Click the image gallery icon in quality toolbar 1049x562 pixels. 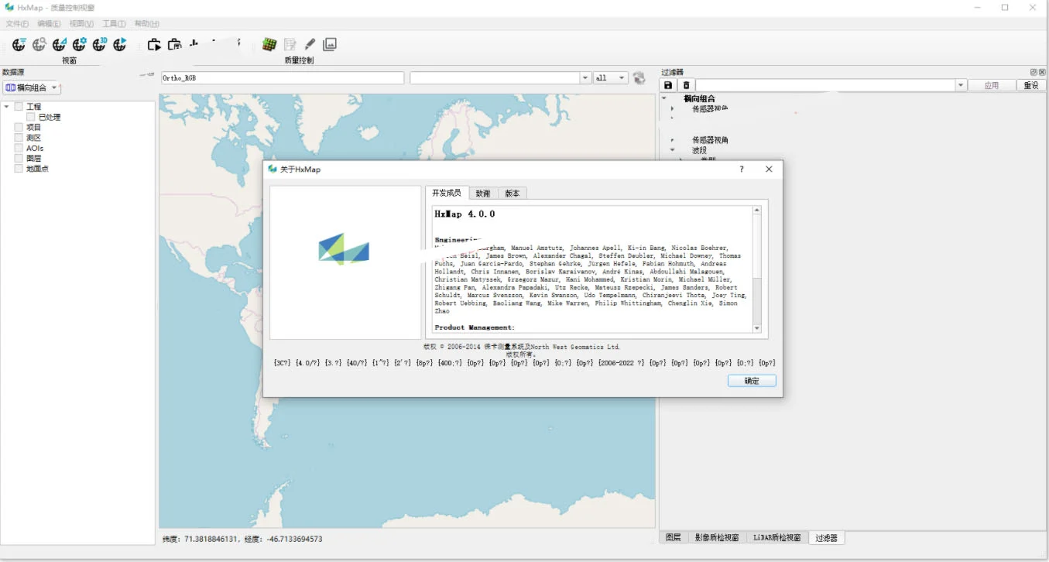[330, 45]
